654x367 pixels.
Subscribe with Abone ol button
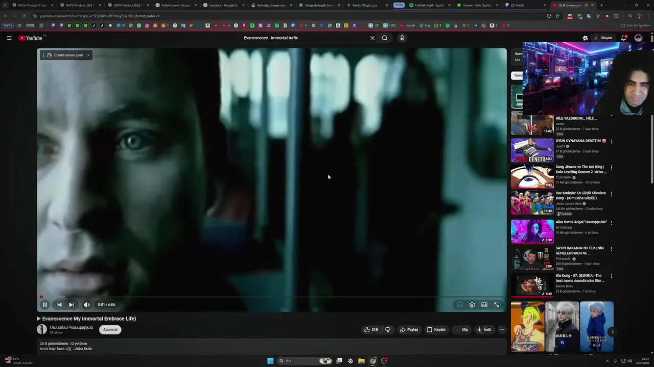(110, 330)
